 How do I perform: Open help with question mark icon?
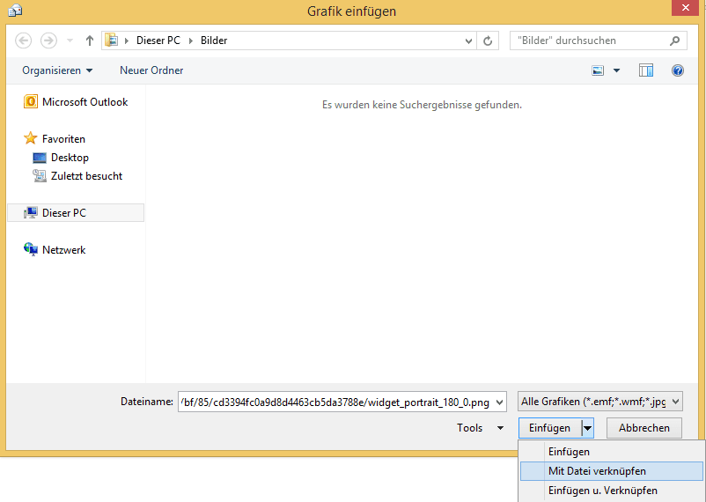pos(678,70)
